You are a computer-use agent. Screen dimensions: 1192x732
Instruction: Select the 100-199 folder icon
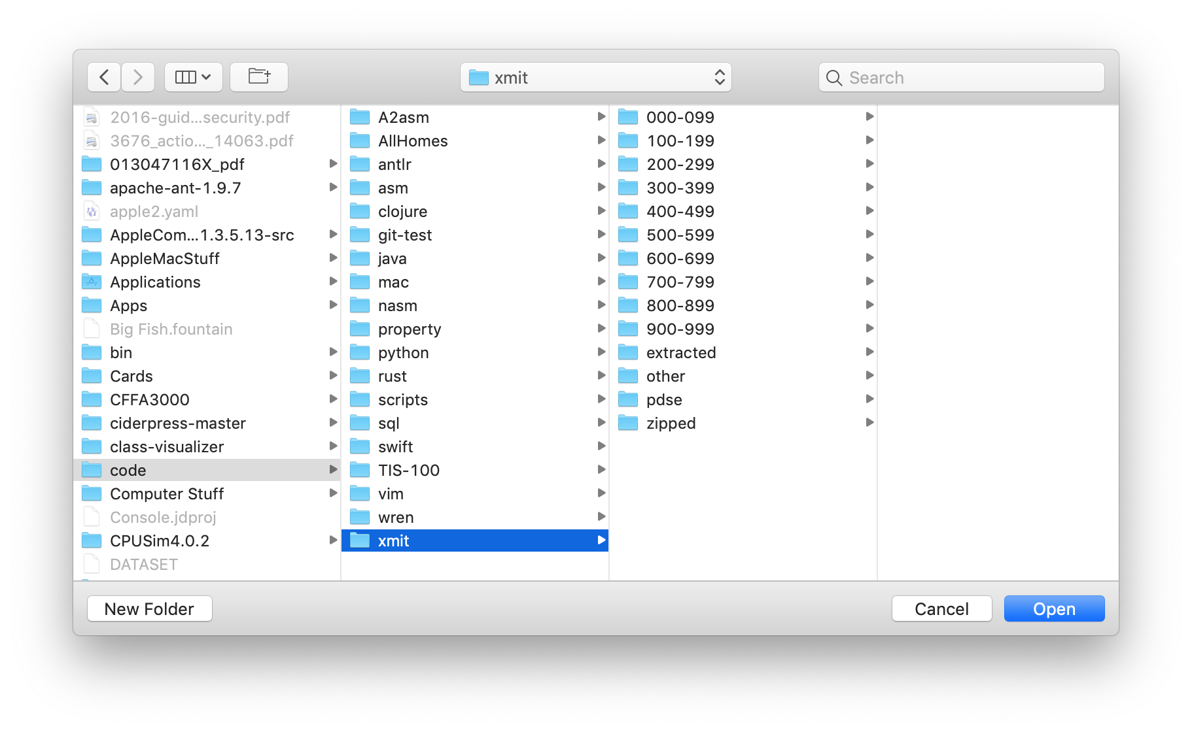[x=628, y=141]
